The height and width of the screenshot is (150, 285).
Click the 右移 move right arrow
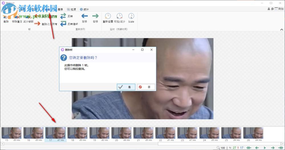pyautogui.click(x=95, y=16)
